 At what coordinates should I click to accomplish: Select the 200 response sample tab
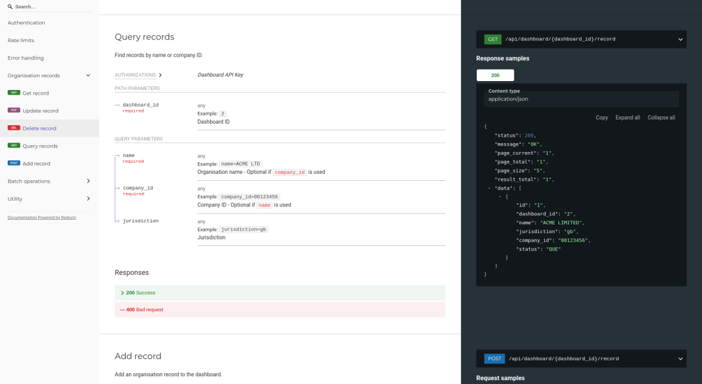495,75
